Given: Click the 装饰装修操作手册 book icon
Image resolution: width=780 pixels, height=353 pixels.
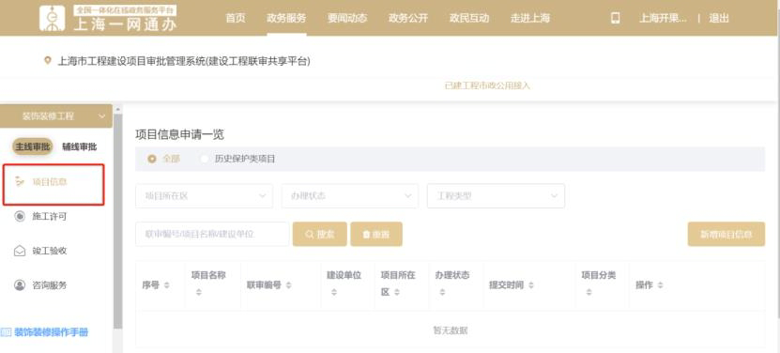Looking at the screenshot, I should (x=6, y=332).
